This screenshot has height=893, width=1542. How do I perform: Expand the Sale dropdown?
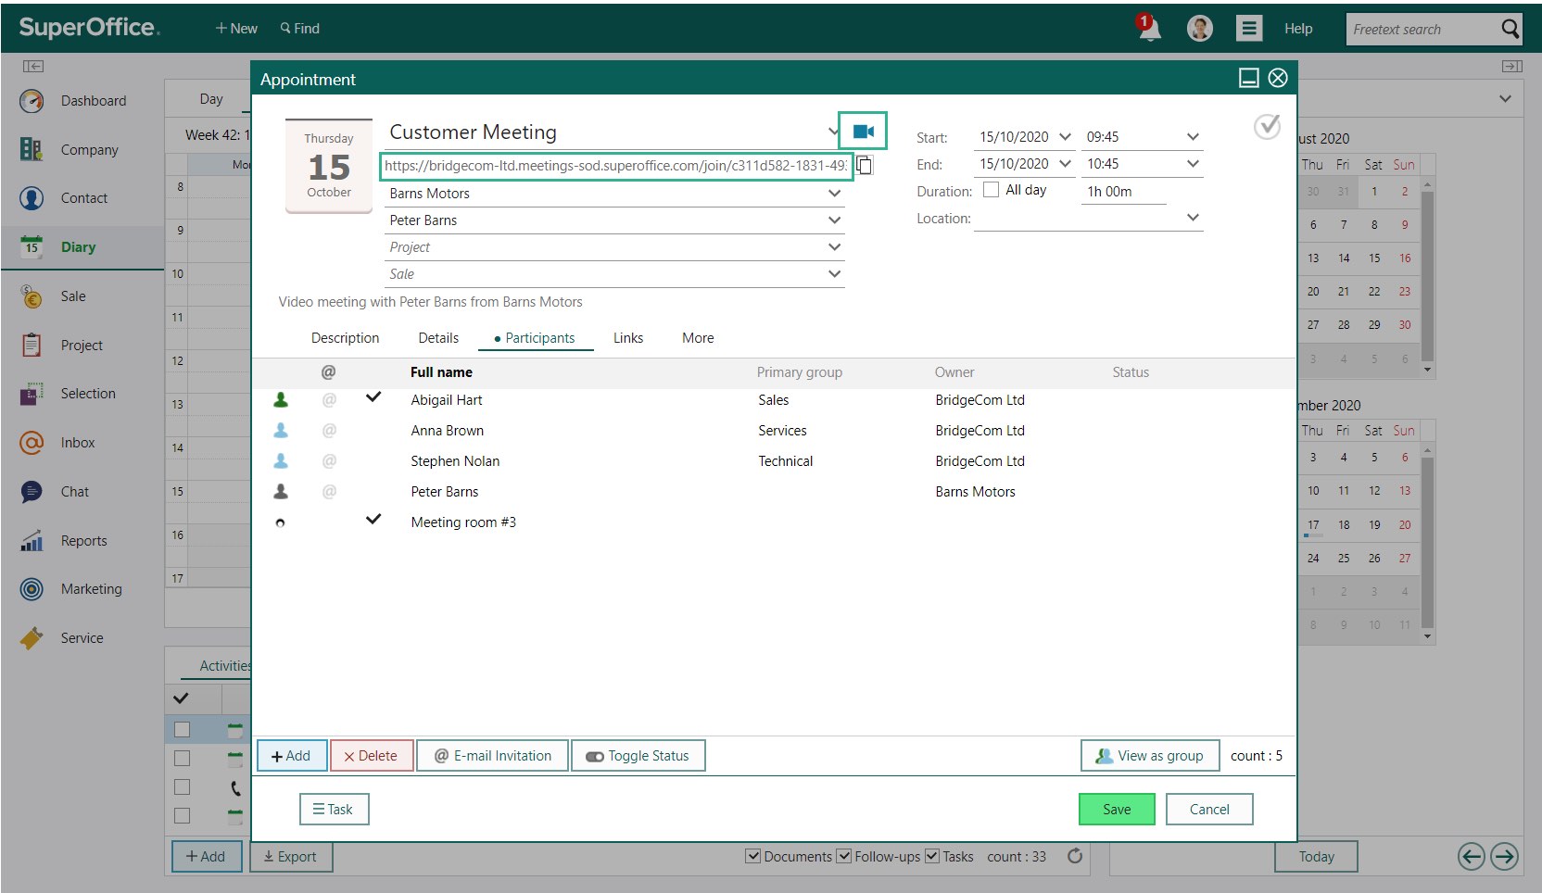tap(835, 274)
